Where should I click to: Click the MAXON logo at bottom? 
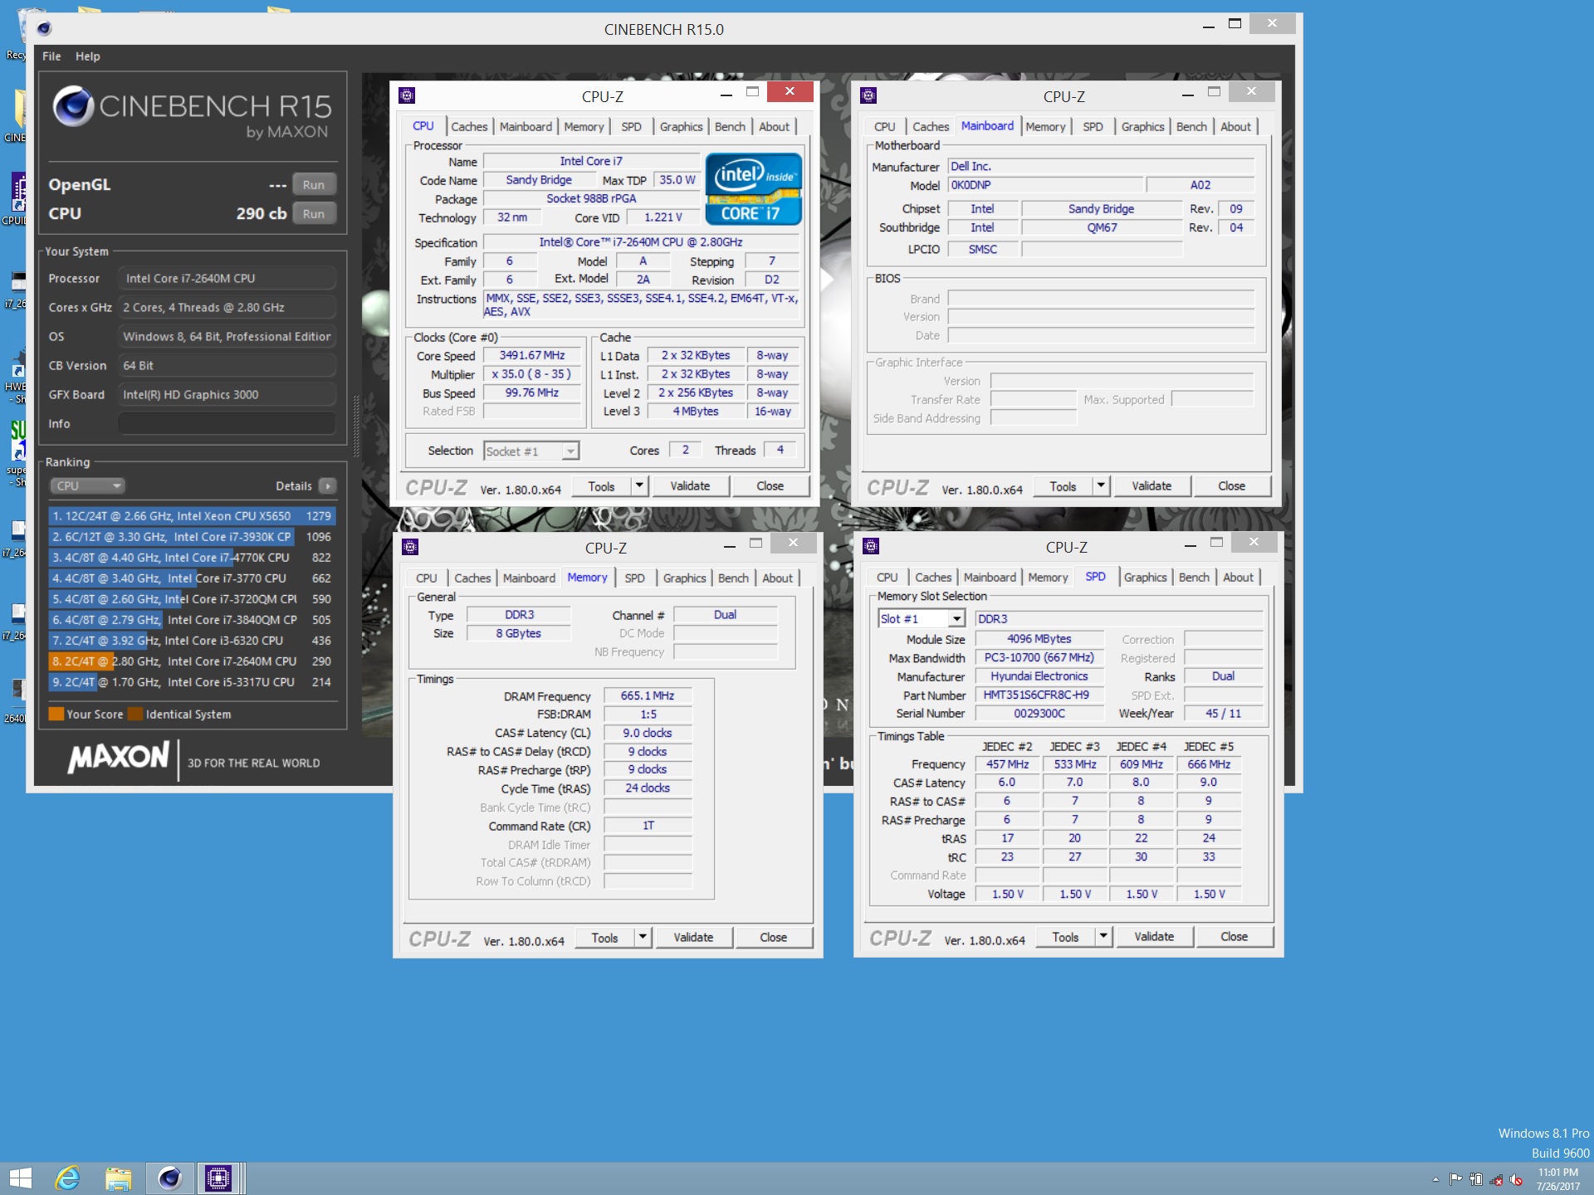click(x=119, y=757)
